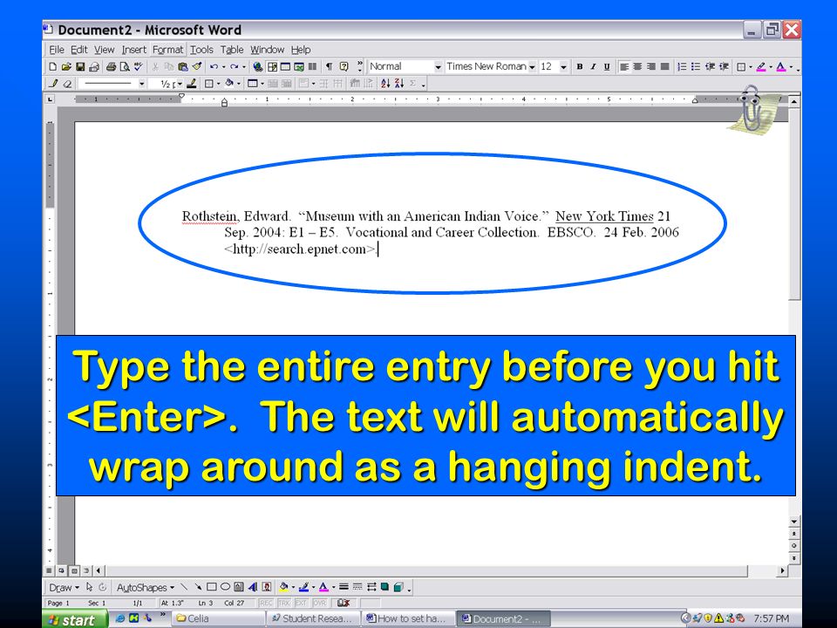Open the Times New Roman font dropdown

(532, 67)
